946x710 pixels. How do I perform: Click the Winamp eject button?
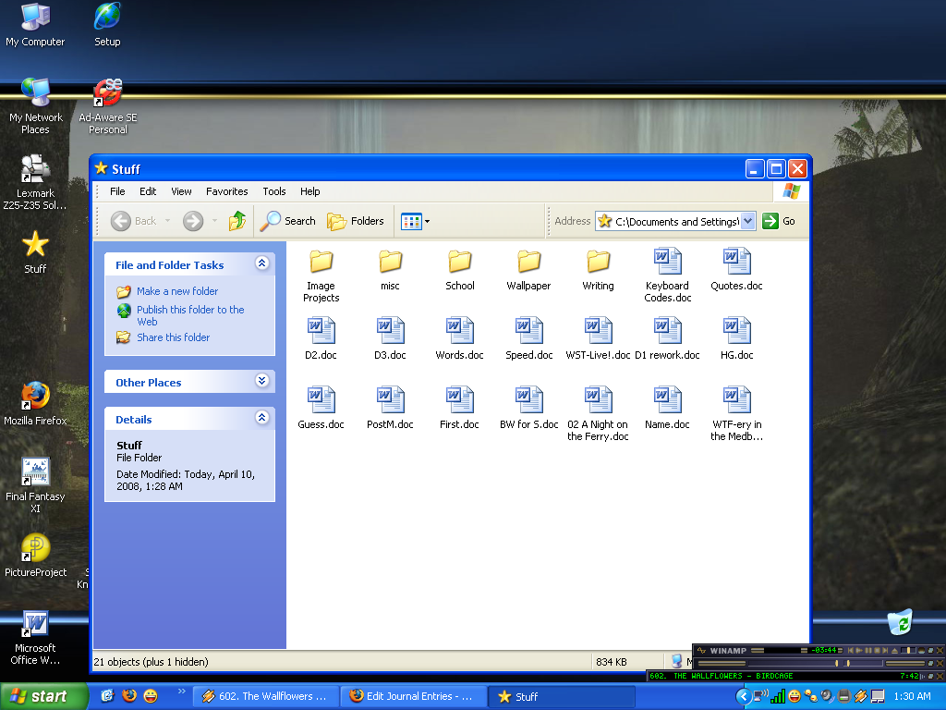pos(895,650)
